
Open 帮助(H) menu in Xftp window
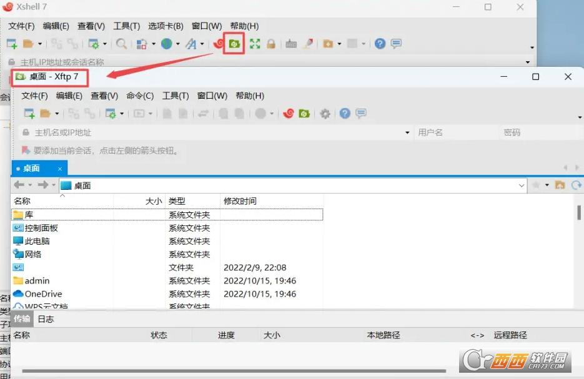[x=250, y=96]
